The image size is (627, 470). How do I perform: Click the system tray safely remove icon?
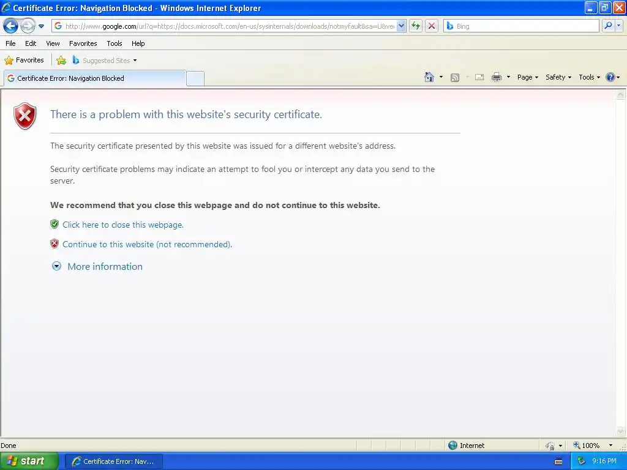[580, 461]
